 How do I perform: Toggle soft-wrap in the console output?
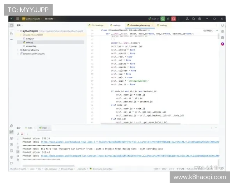click(x=18, y=148)
